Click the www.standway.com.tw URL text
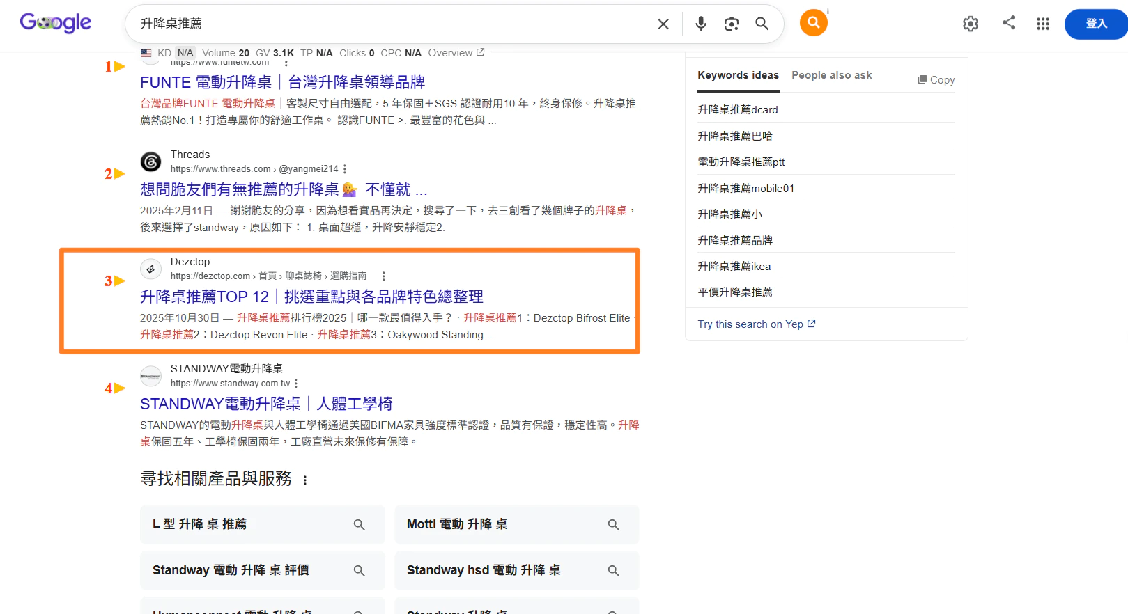Screen dimensions: 1128x614 click(x=230, y=384)
